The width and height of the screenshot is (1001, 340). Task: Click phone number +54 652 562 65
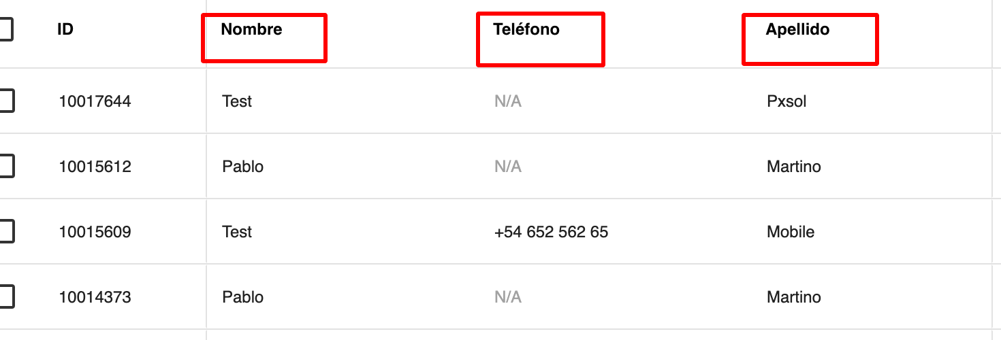point(551,232)
